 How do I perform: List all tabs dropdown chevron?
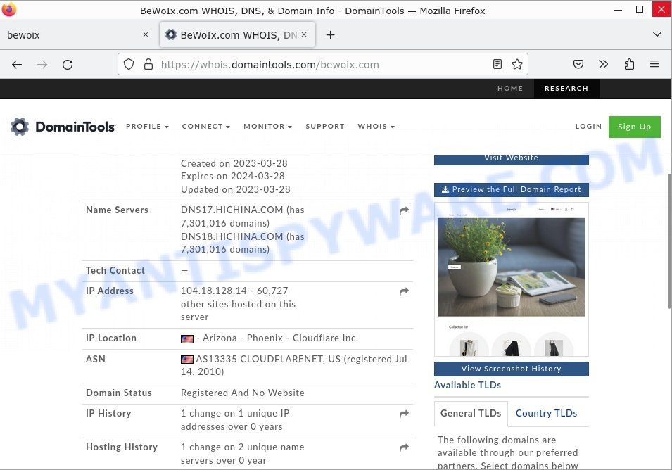tap(657, 34)
